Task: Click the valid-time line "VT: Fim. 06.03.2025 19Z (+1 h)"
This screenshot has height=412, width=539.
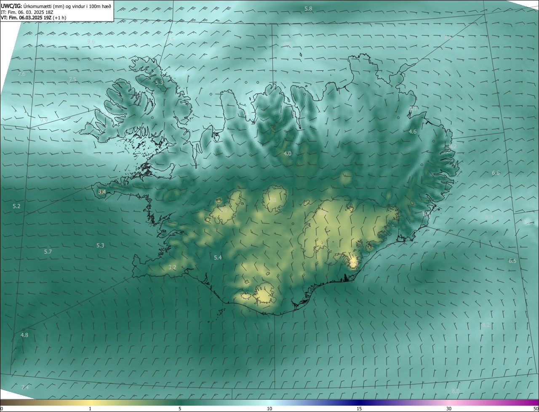Action: click(33, 18)
